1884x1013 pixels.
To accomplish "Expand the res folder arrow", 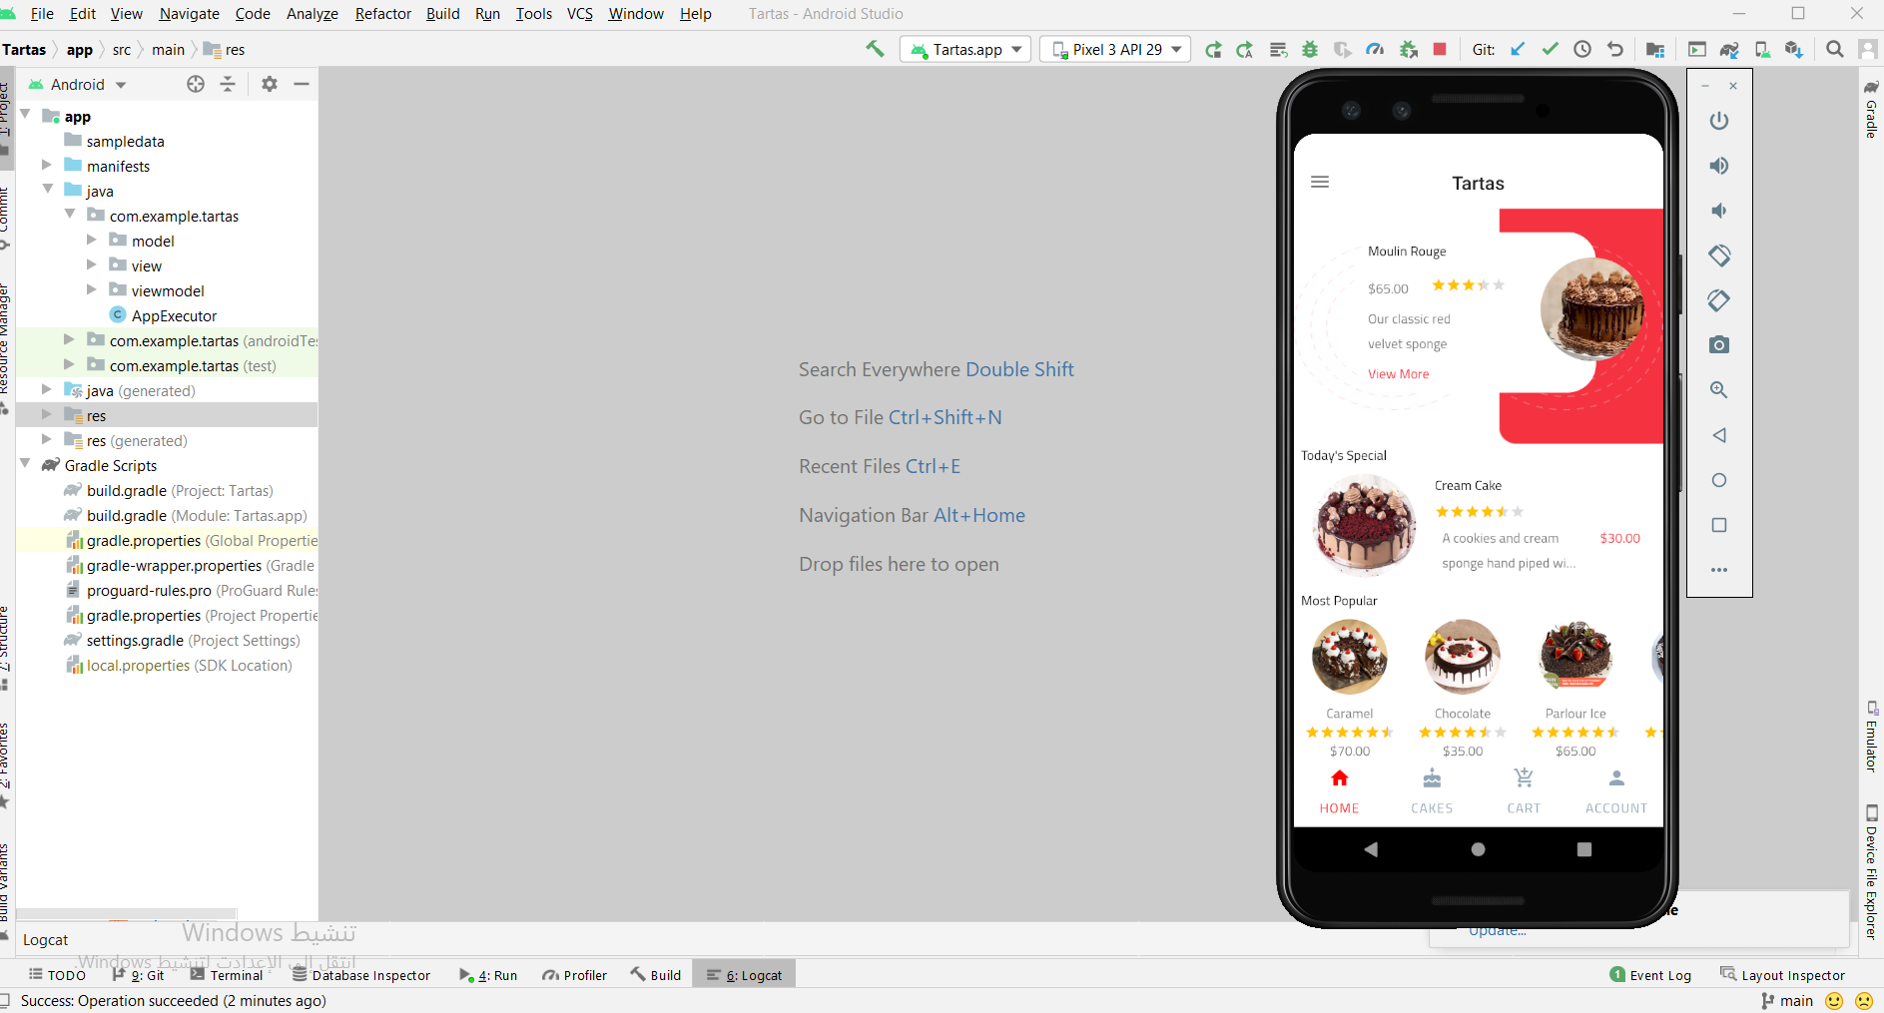I will [47, 415].
